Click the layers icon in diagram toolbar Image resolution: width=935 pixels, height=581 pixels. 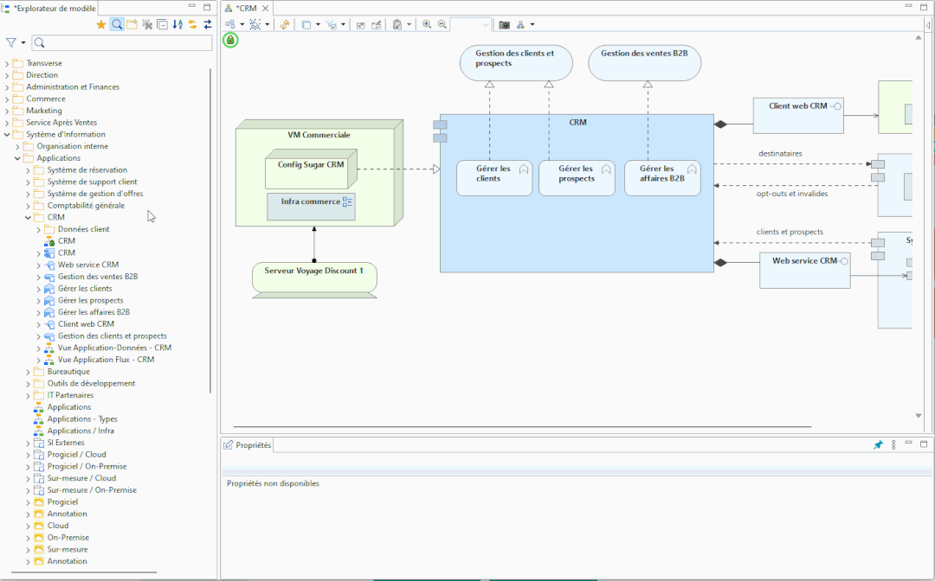[306, 24]
